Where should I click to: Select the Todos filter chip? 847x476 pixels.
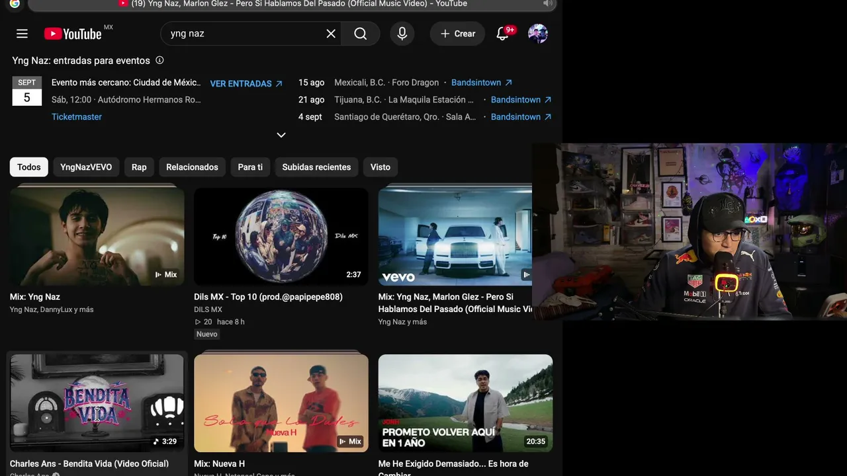[29, 167]
